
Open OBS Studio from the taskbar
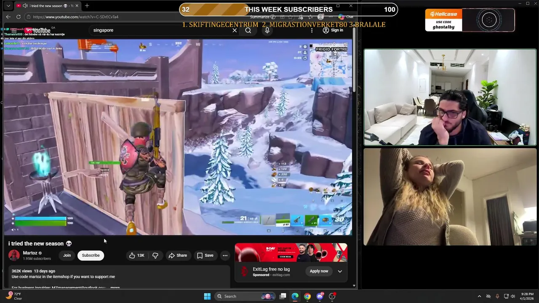332,296
